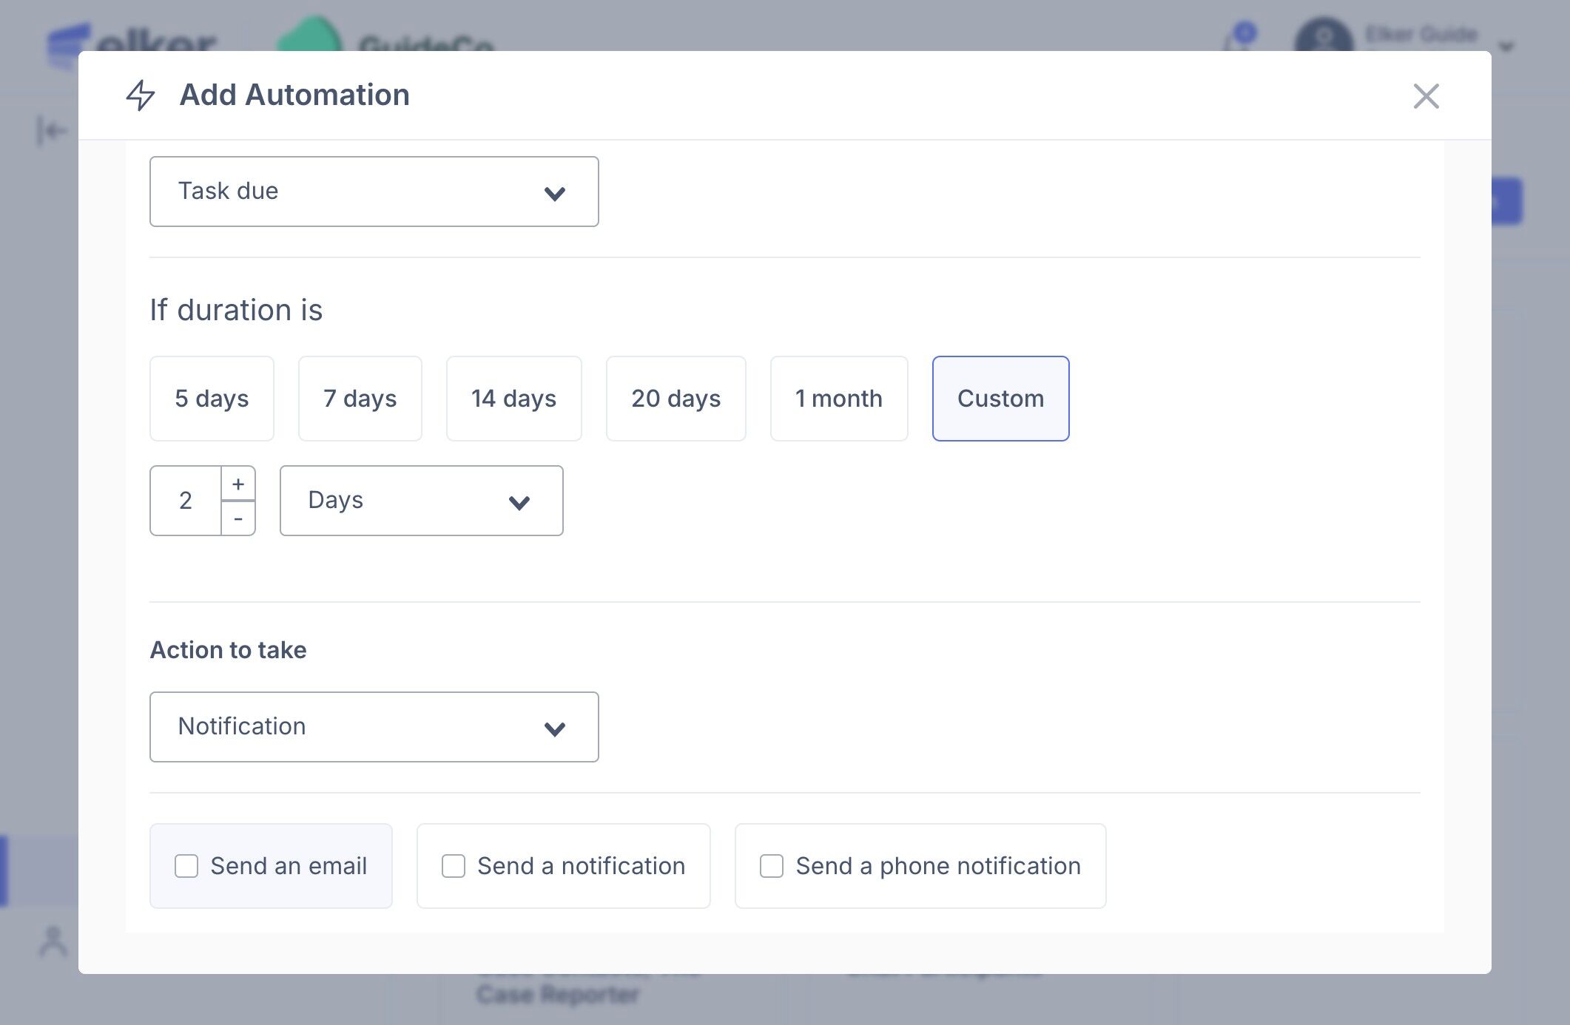The height and width of the screenshot is (1025, 1570).
Task: Click the custom duration number field
Action: point(186,501)
